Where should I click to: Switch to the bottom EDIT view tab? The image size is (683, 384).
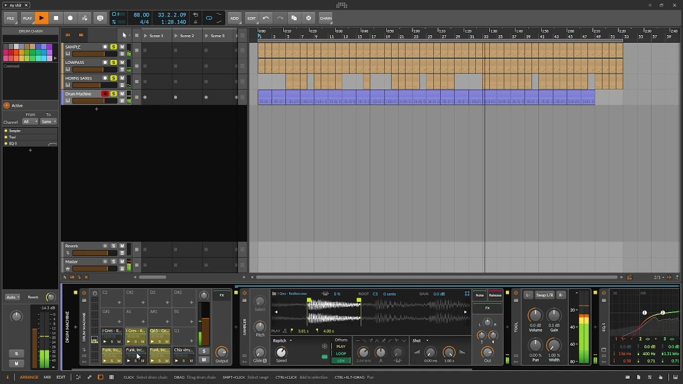click(x=61, y=377)
